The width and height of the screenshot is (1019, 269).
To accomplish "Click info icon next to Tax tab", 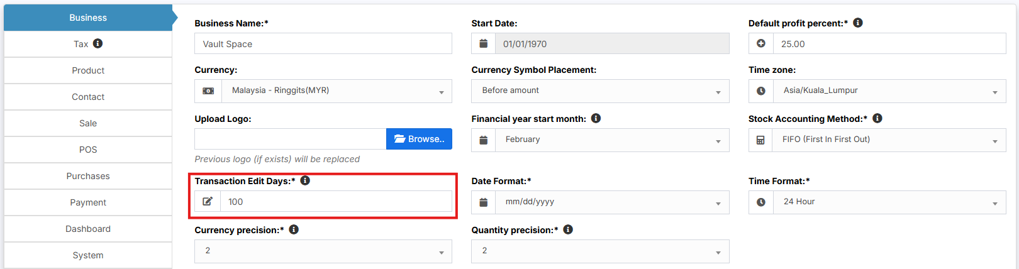I will pos(97,43).
